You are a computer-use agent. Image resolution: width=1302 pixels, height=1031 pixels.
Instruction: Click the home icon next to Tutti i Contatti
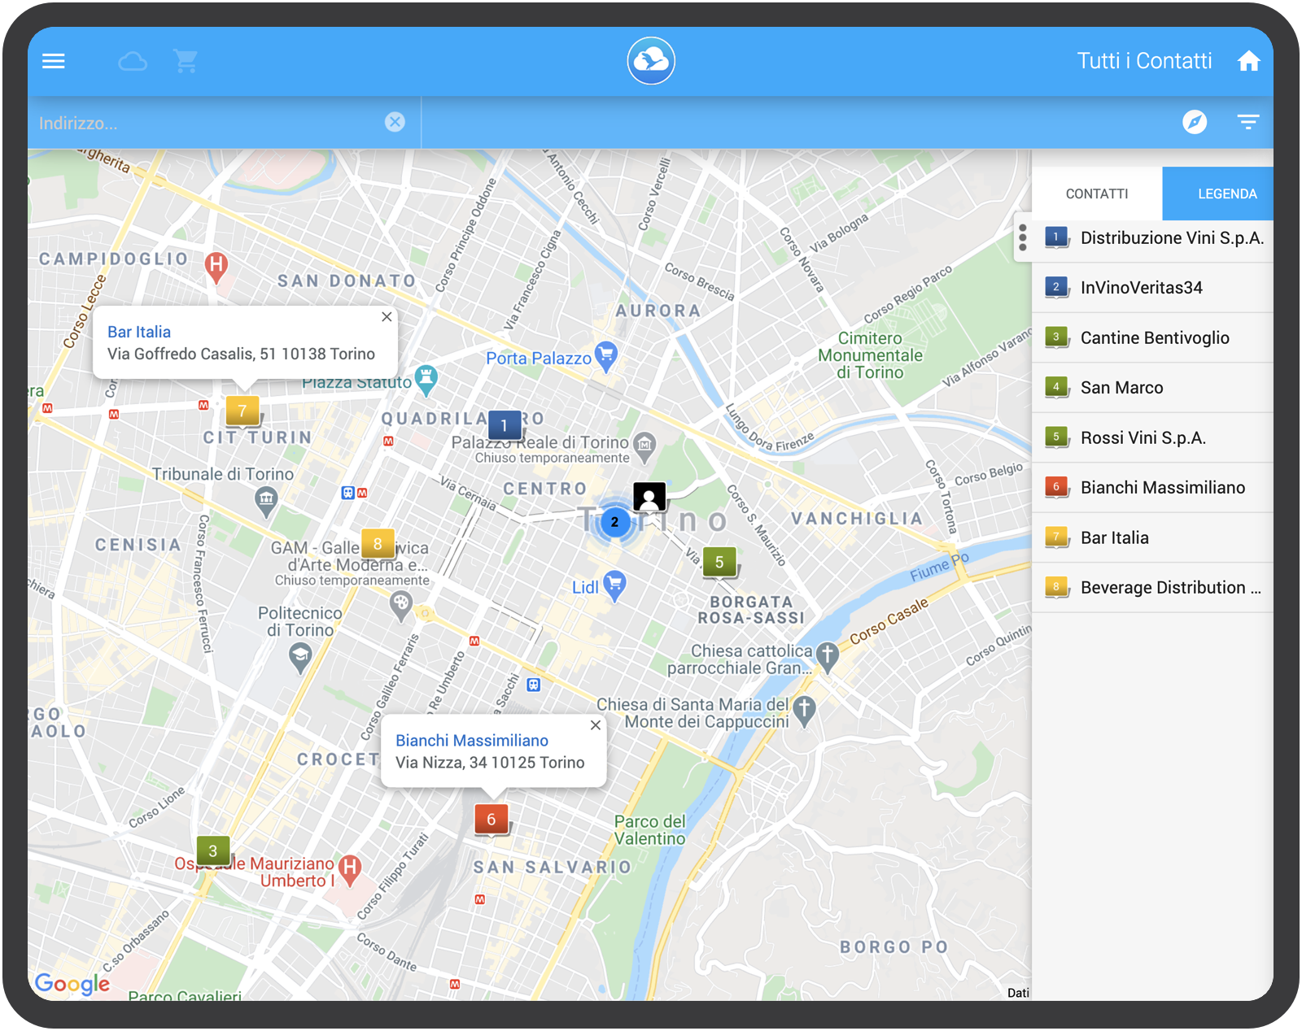click(x=1249, y=61)
